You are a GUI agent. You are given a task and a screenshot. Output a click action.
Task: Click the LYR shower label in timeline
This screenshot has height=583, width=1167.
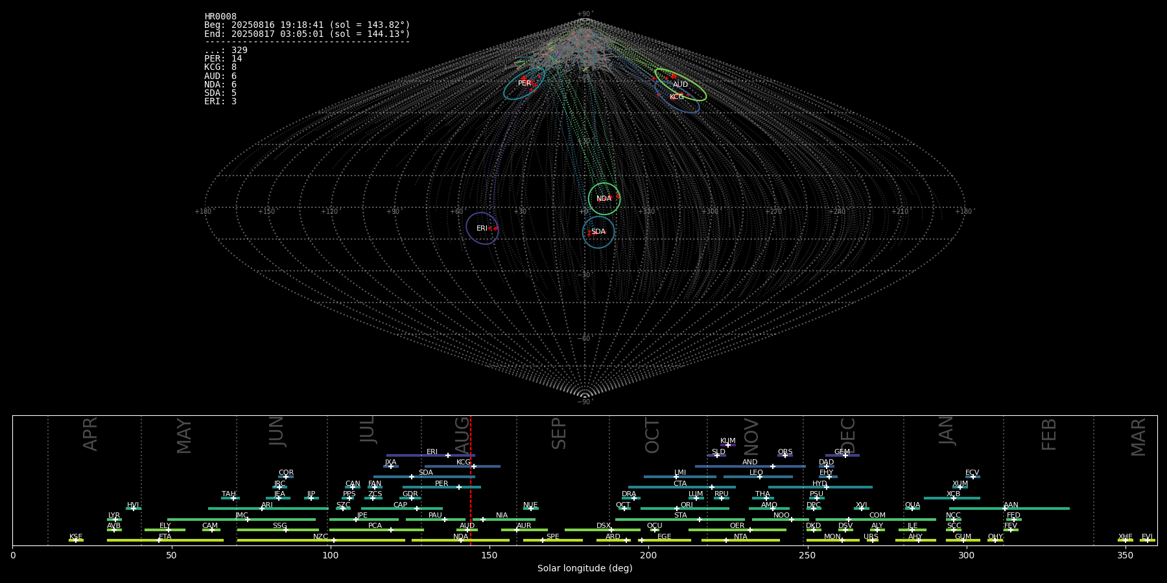pos(114,516)
